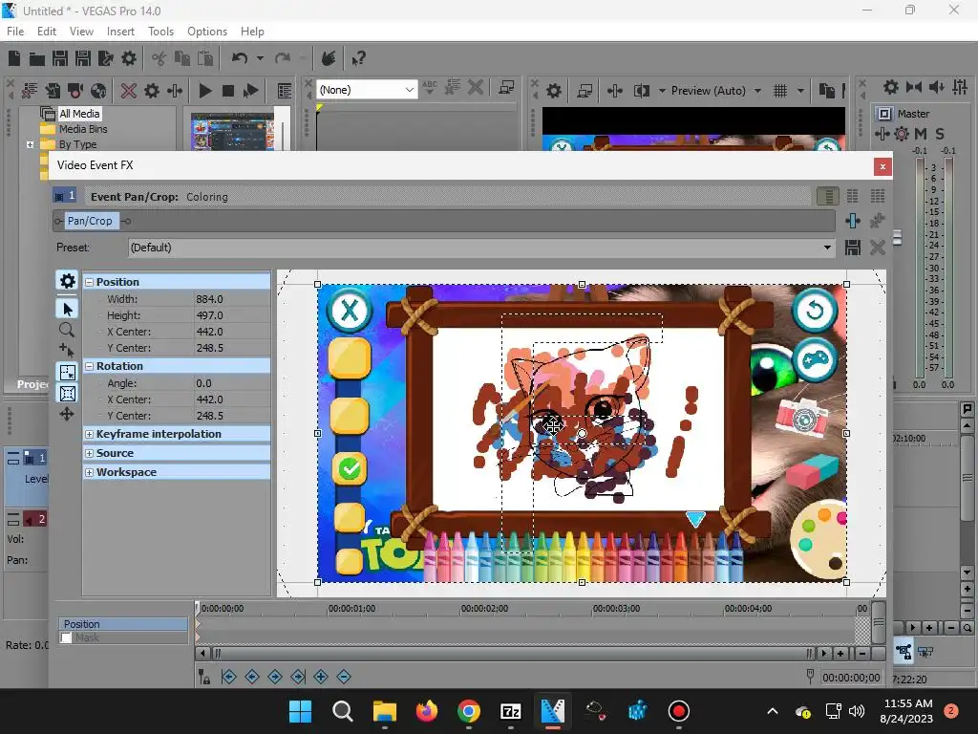Click Dim Output speaker icon in Master
The image size is (978, 734).
click(937, 87)
